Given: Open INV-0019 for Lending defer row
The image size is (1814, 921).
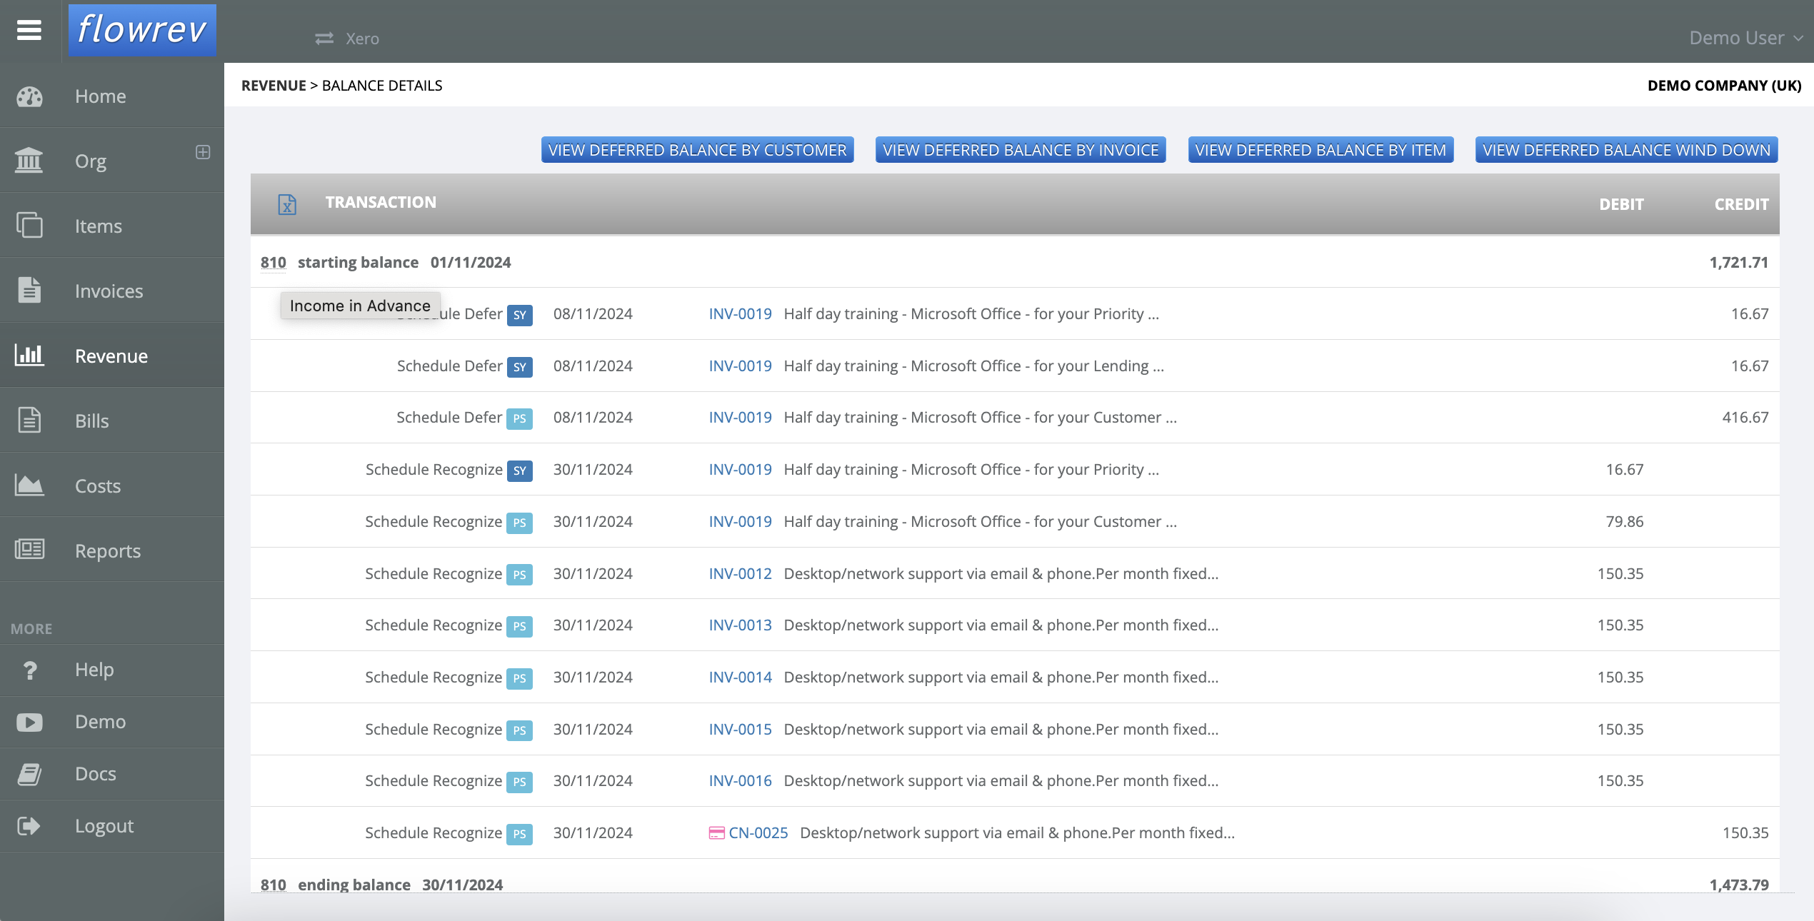Looking at the screenshot, I should pyautogui.click(x=740, y=366).
